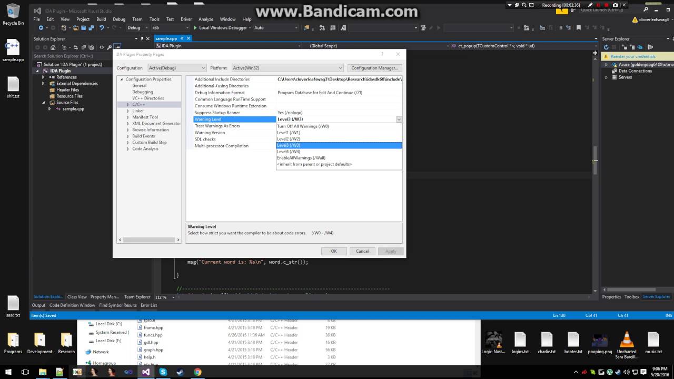Collapse the Configuration Properties tree node

122,79
